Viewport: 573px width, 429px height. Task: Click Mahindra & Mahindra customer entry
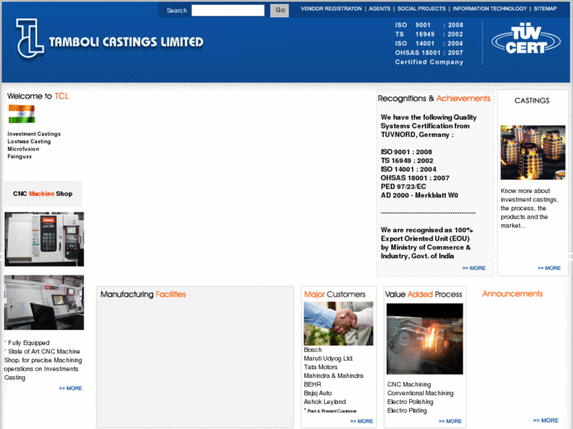tap(333, 375)
